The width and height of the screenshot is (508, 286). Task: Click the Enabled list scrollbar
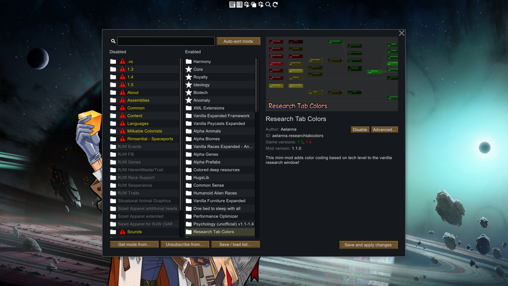pos(257,85)
